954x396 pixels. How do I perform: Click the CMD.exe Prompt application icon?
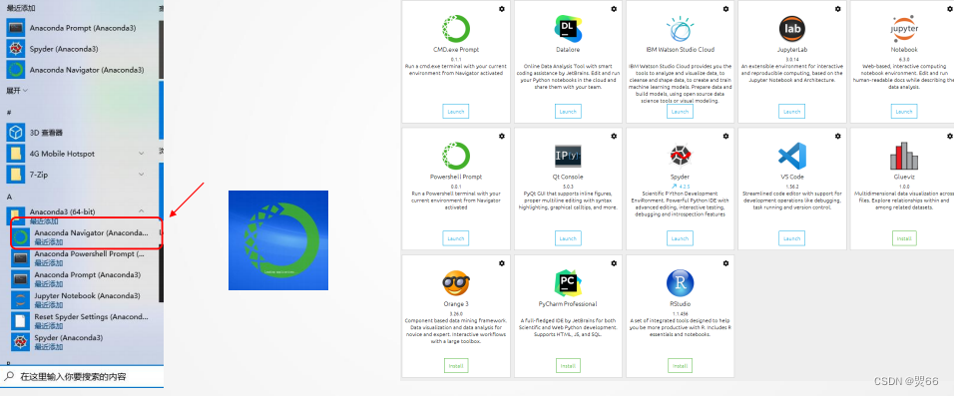click(x=456, y=28)
